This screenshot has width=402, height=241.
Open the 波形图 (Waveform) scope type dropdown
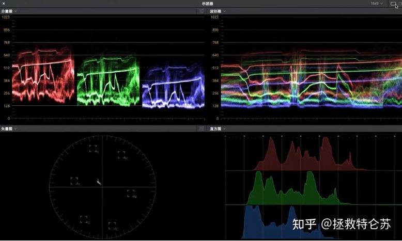click(x=218, y=11)
